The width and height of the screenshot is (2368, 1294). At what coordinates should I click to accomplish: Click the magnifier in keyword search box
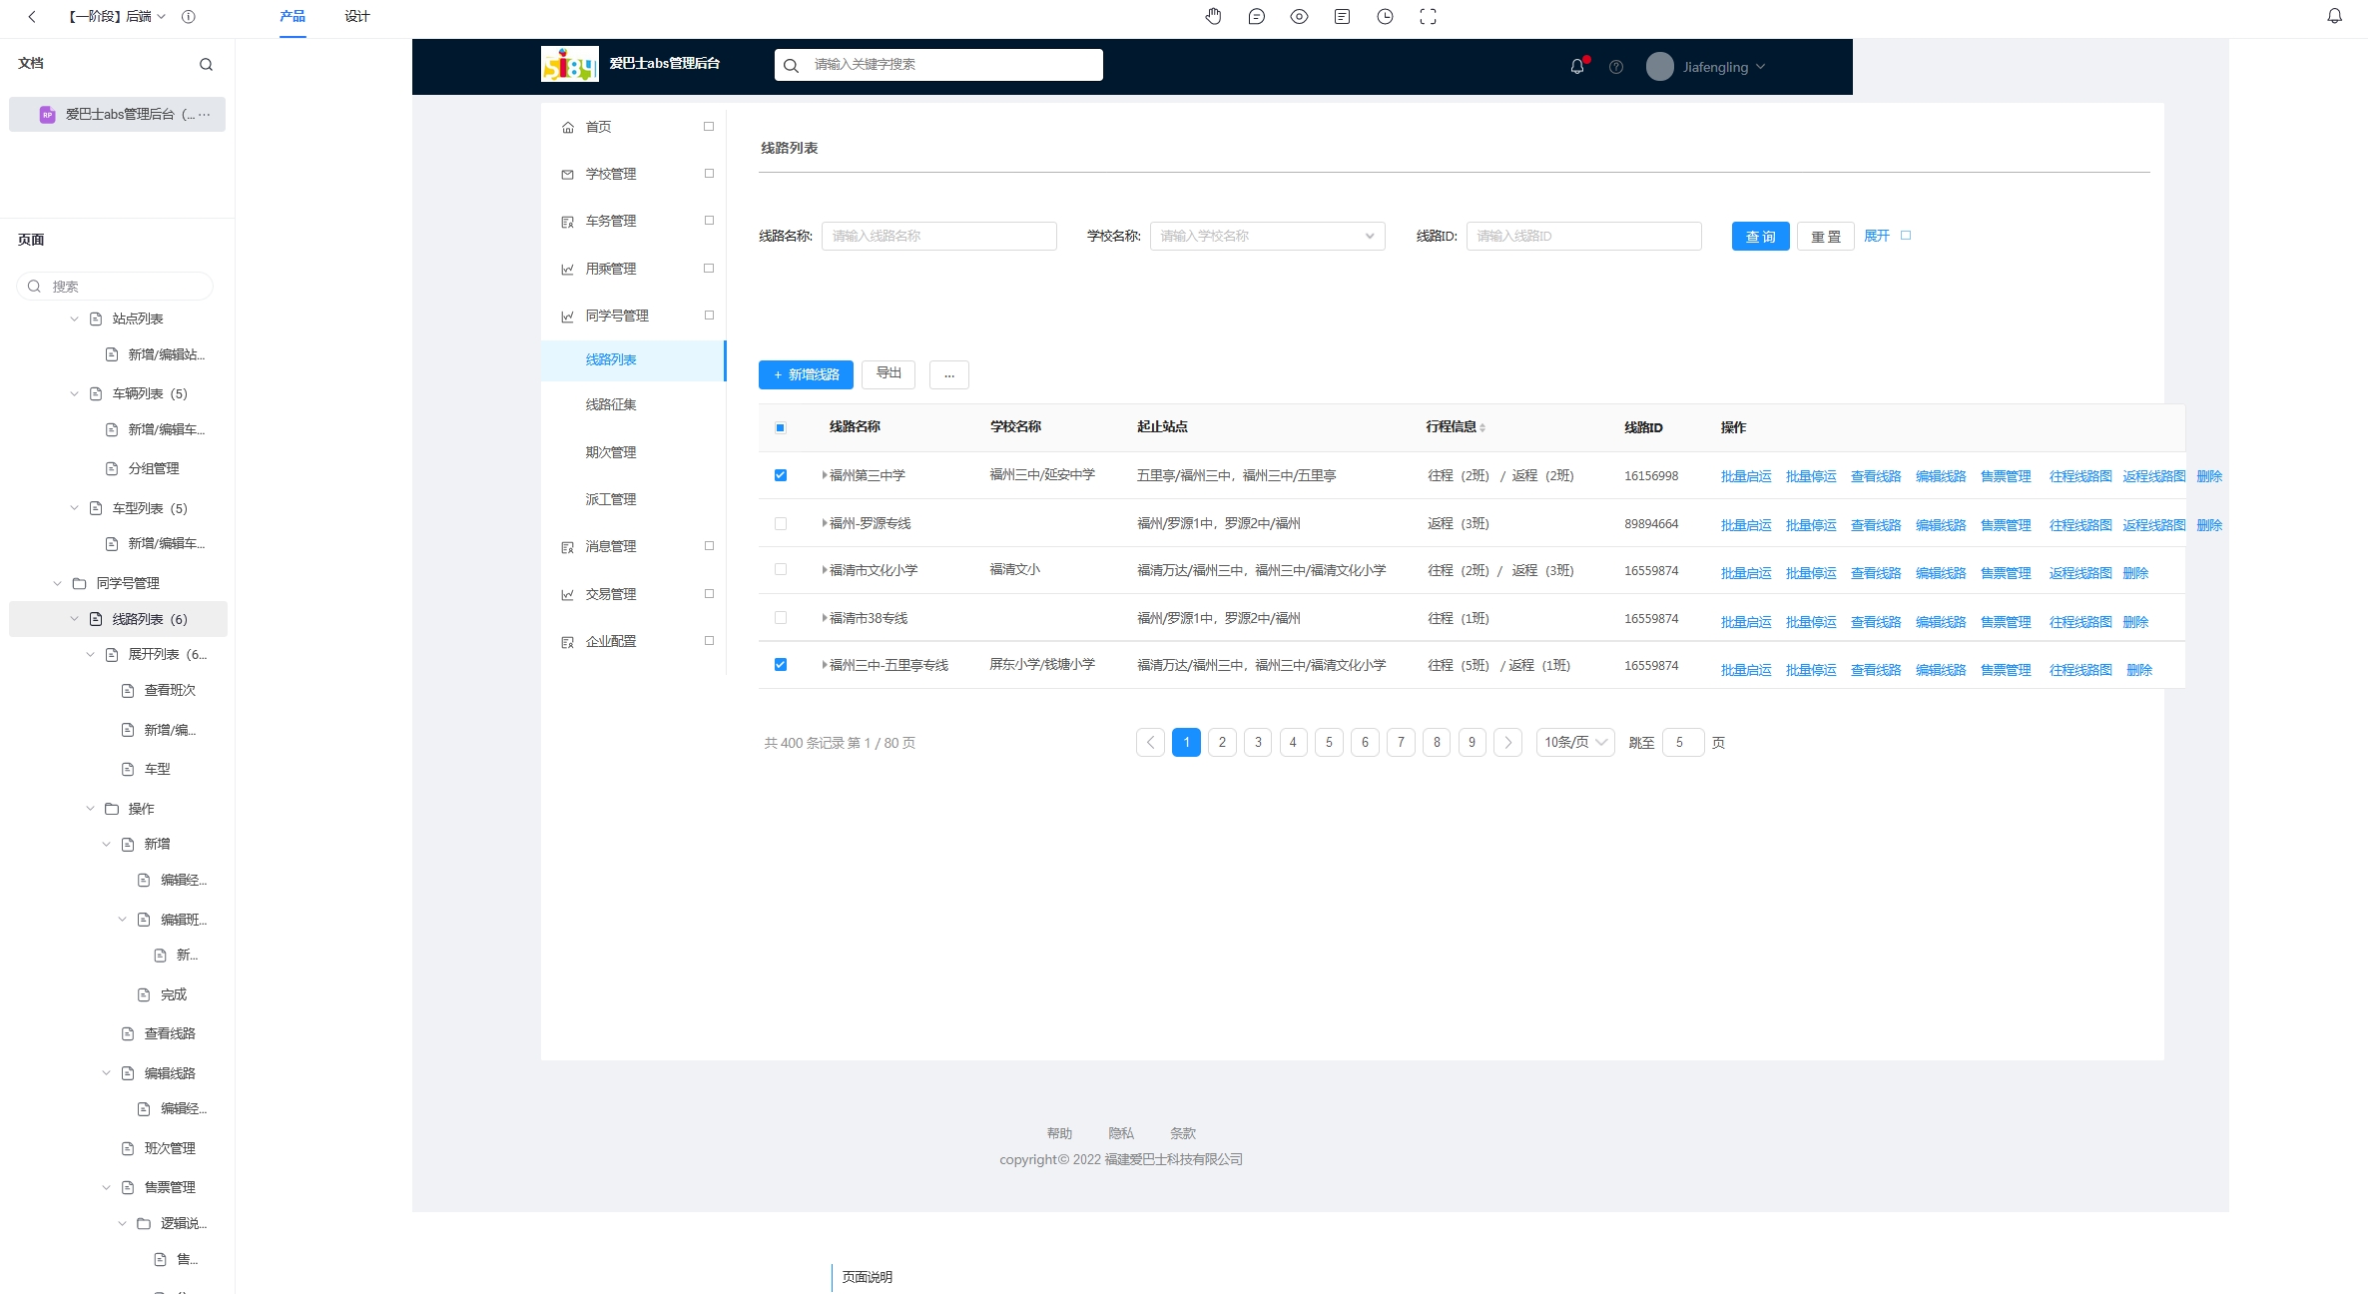pos(791,65)
